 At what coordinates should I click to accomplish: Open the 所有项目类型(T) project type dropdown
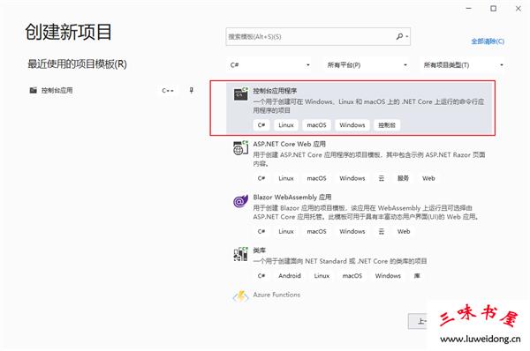click(463, 64)
